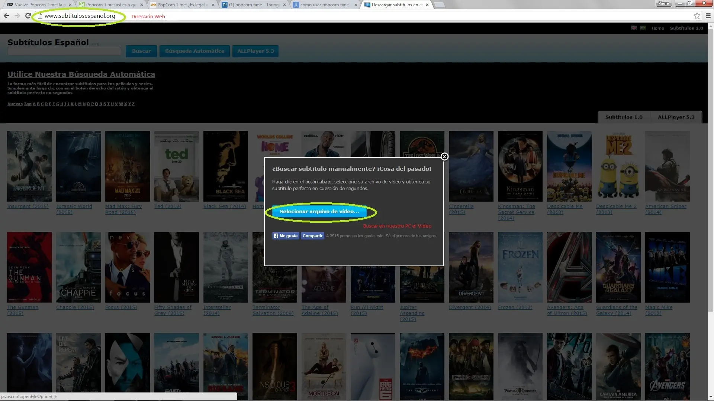Switch to '(1) popcorn time - Taringa' tab
The image size is (714, 401).
(x=254, y=5)
